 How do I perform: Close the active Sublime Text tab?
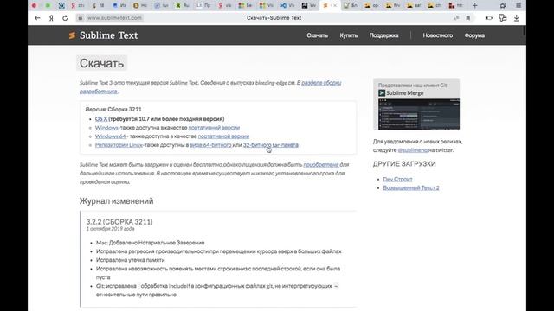point(335,6)
